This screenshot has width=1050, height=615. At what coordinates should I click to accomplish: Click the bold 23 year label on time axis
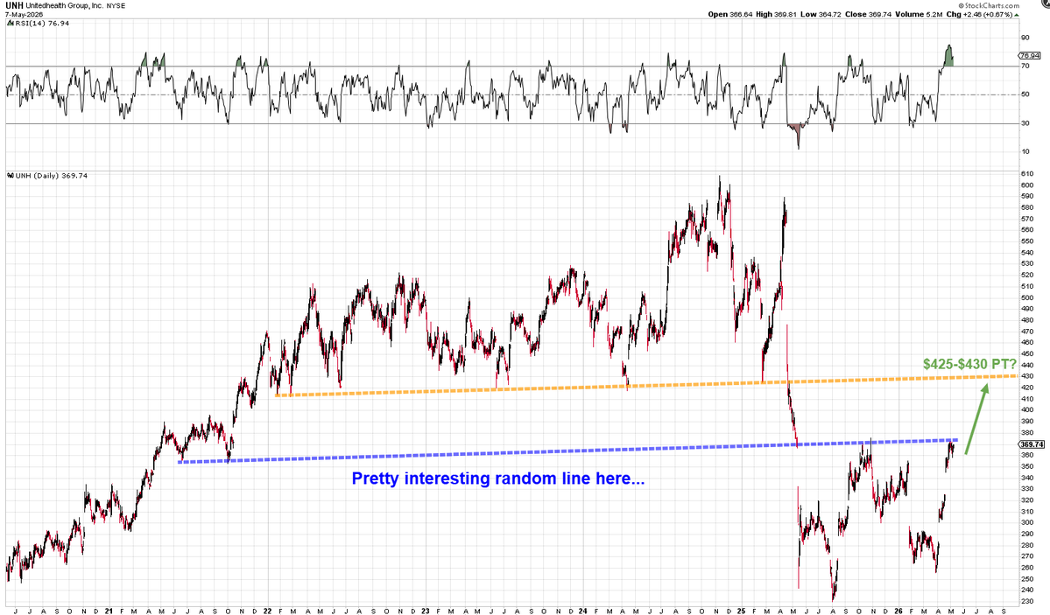pyautogui.click(x=425, y=611)
